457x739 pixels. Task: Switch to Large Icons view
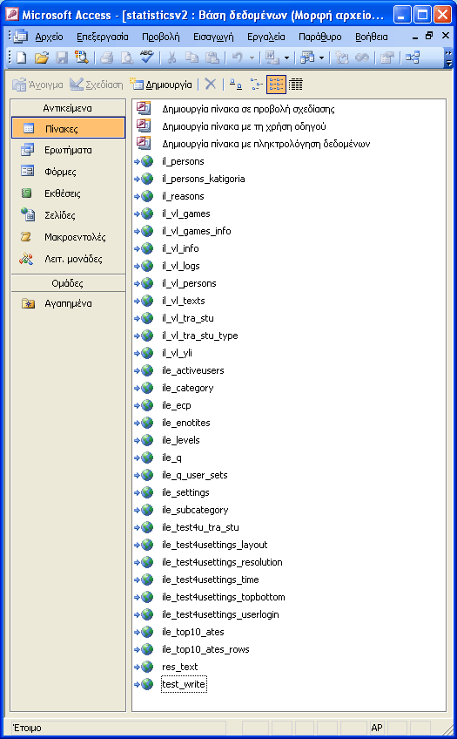coord(235,85)
